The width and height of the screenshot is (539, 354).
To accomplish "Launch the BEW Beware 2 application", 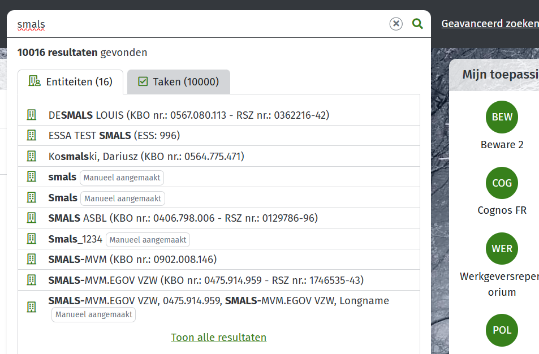I will pos(502,117).
